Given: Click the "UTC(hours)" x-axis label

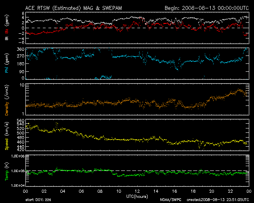Looking at the screenshot, I should coord(137,197).
